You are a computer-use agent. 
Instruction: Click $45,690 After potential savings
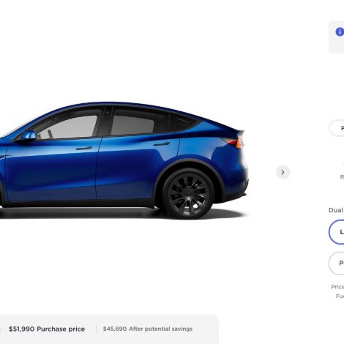coord(148,329)
